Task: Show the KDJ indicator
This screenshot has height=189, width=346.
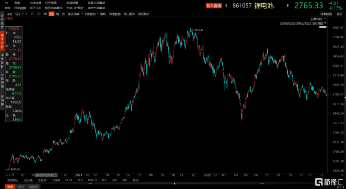Action: point(80,180)
